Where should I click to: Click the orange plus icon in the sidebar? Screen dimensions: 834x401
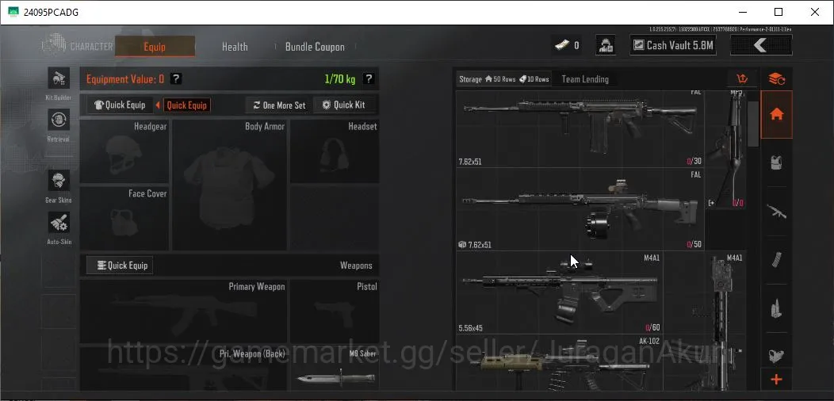777,380
